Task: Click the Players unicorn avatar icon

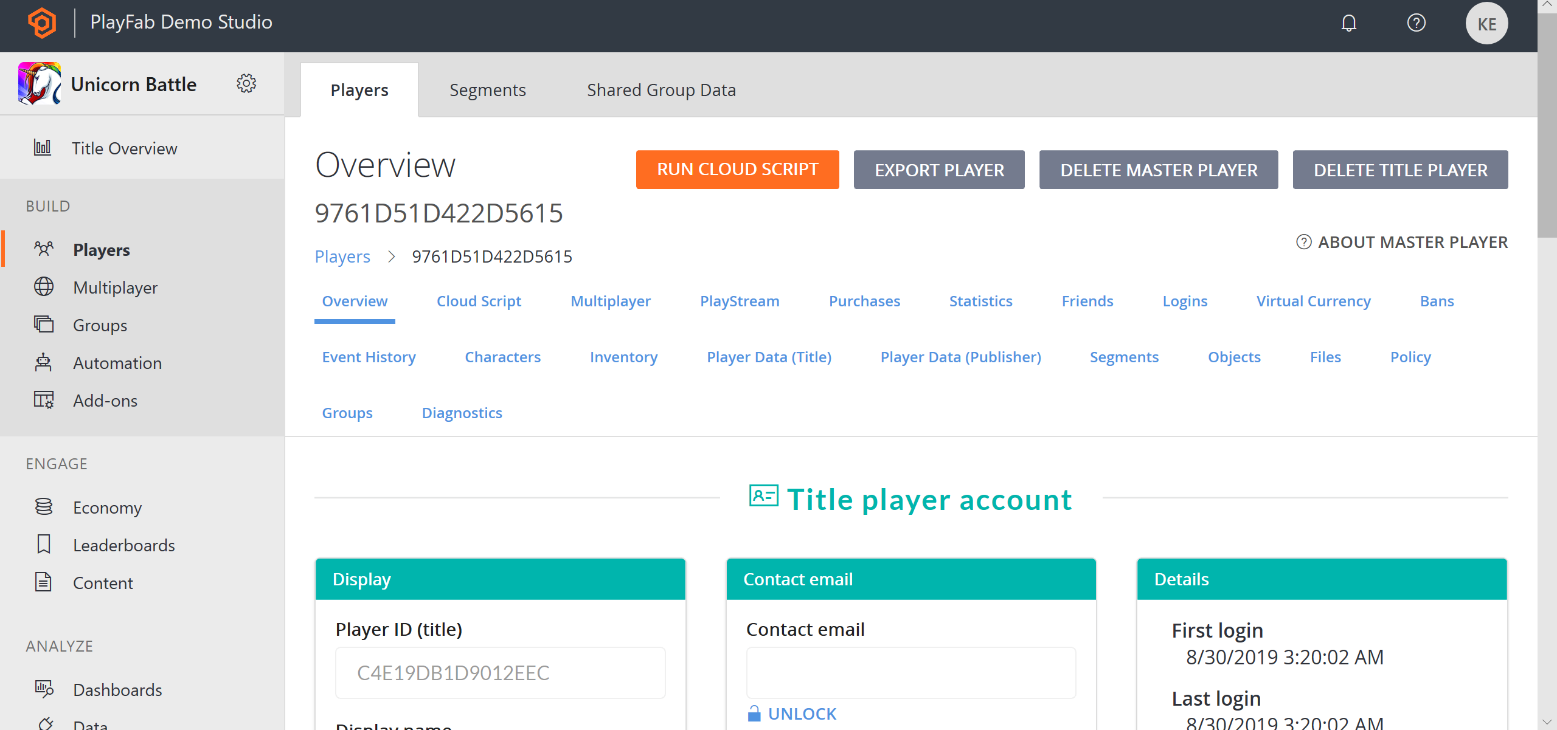Action: [40, 83]
